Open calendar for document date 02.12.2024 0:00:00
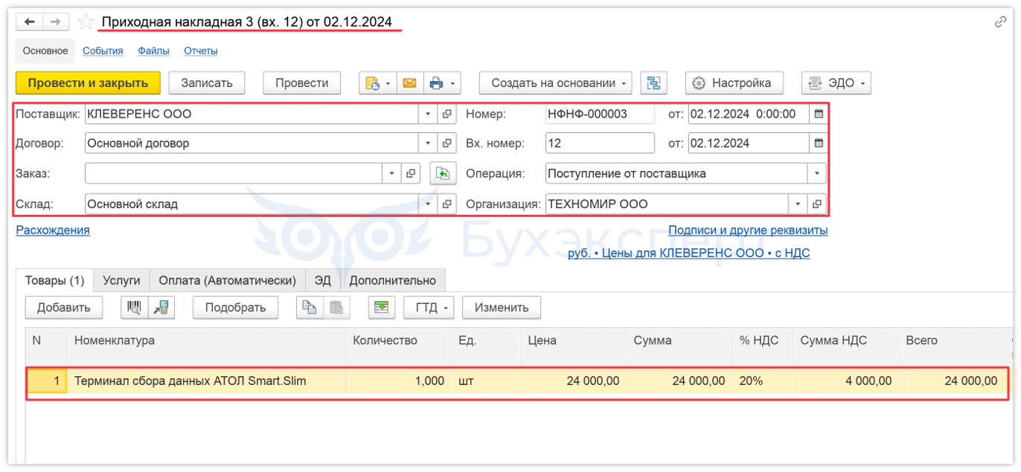Image resolution: width=1021 pixels, height=472 pixels. click(819, 114)
